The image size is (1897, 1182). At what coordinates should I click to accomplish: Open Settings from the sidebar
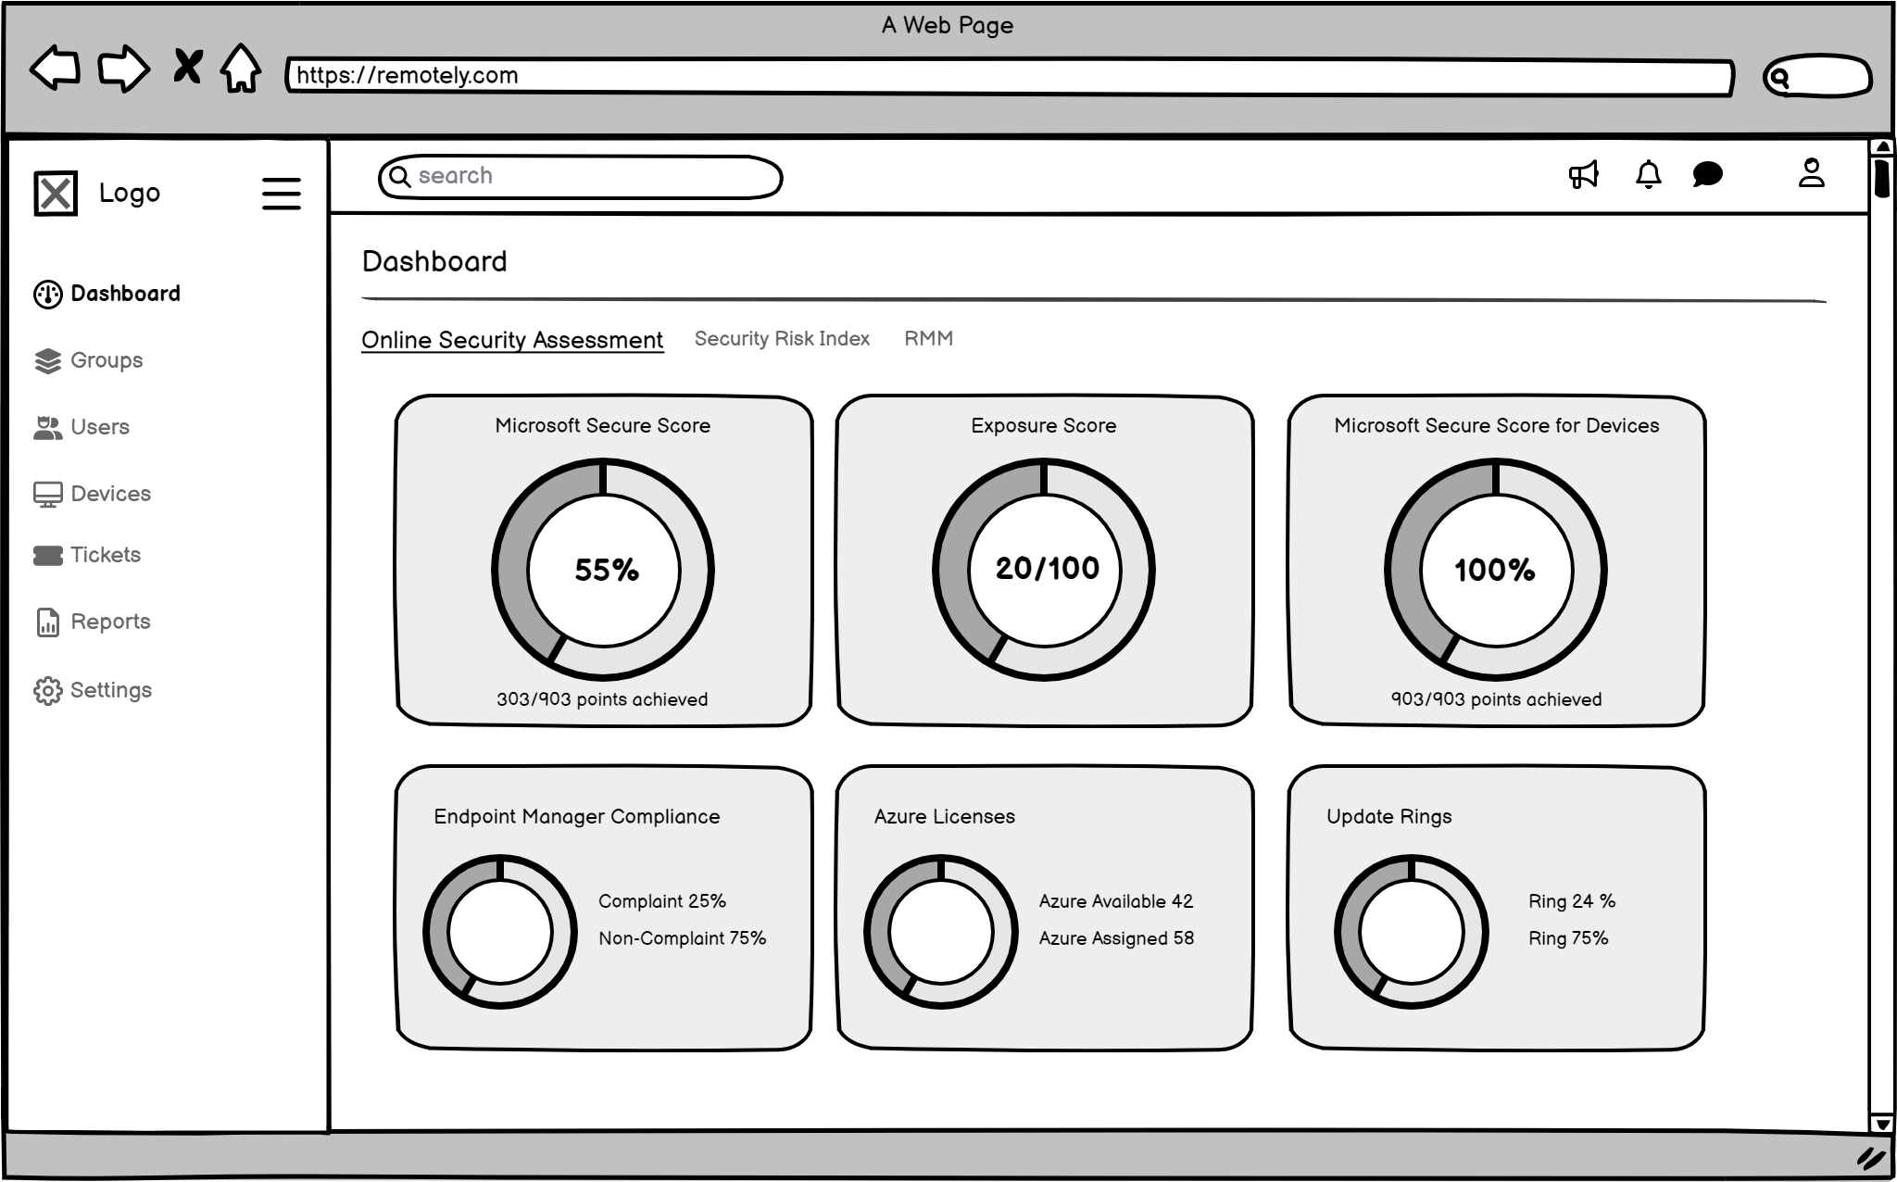point(109,690)
